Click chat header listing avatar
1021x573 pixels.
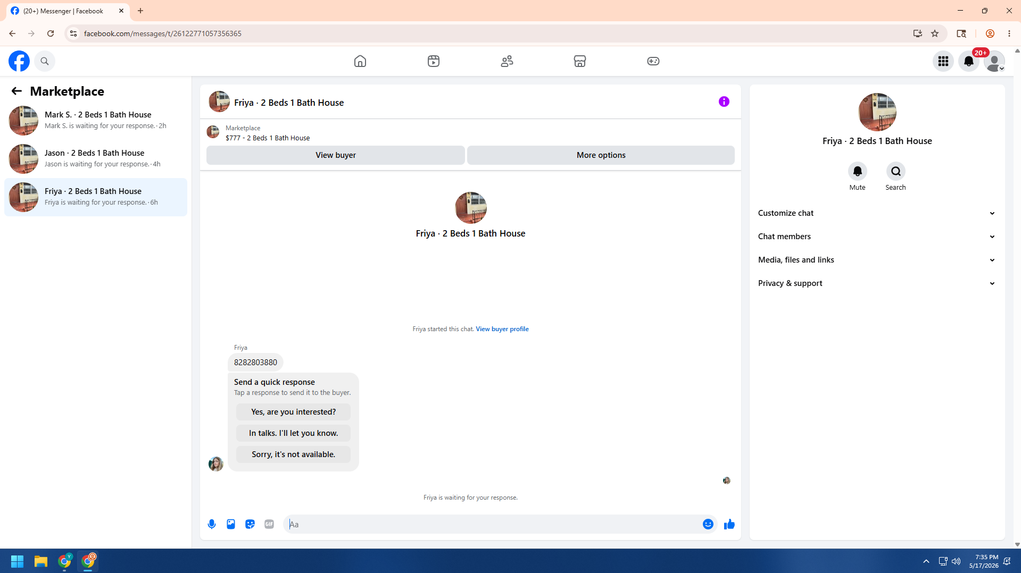click(x=219, y=102)
